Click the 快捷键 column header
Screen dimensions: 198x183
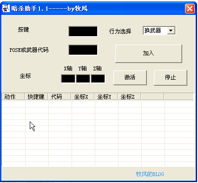(36, 97)
